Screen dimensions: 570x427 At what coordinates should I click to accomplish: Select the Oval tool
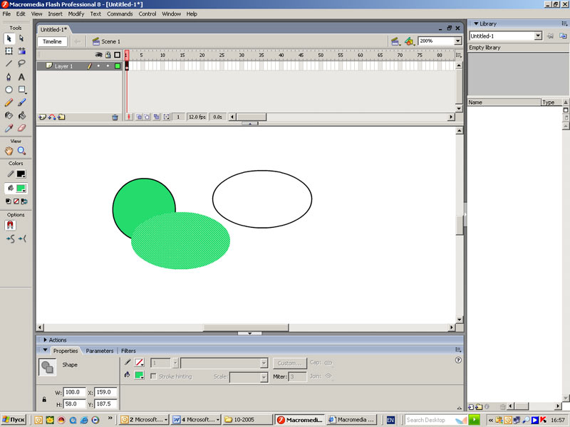point(9,90)
